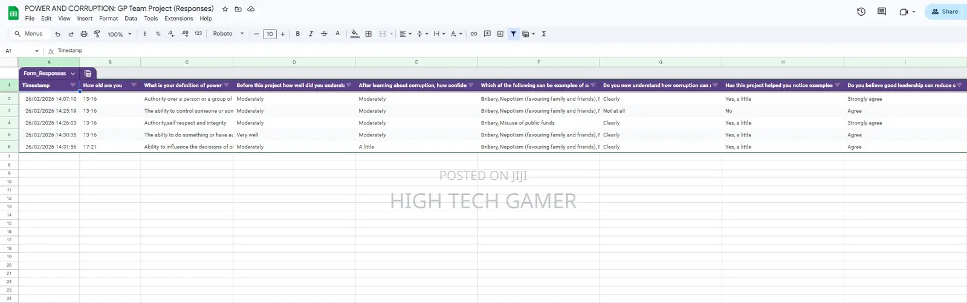Viewport: 967px width, 303px height.
Task: Open the Functions sigma icon
Action: (x=544, y=34)
